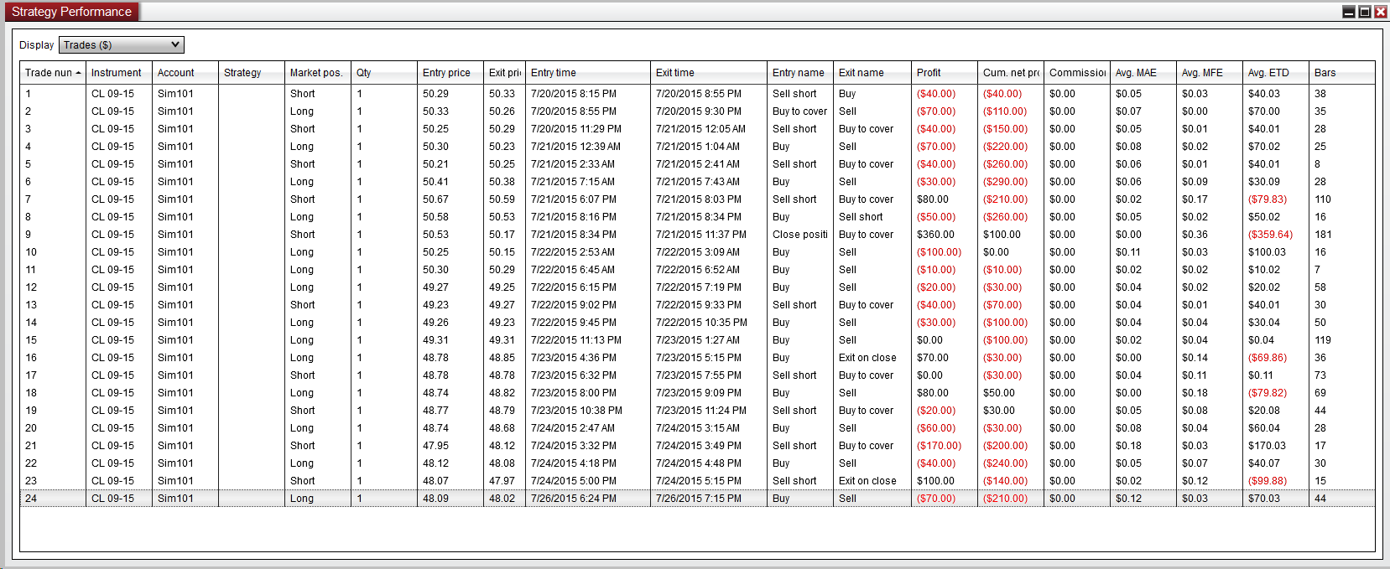Select the ($60.00) profit cell
Screen dimensions: 1390x569
(936, 428)
